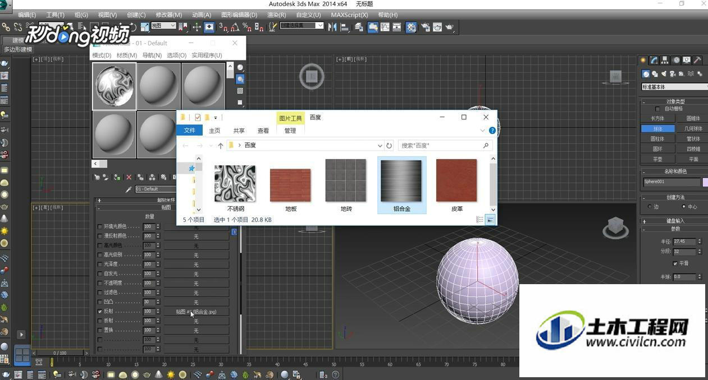Screen dimensions: 708x380
Task: Click the explorer search box 搜索"百度"
Action: click(446, 145)
